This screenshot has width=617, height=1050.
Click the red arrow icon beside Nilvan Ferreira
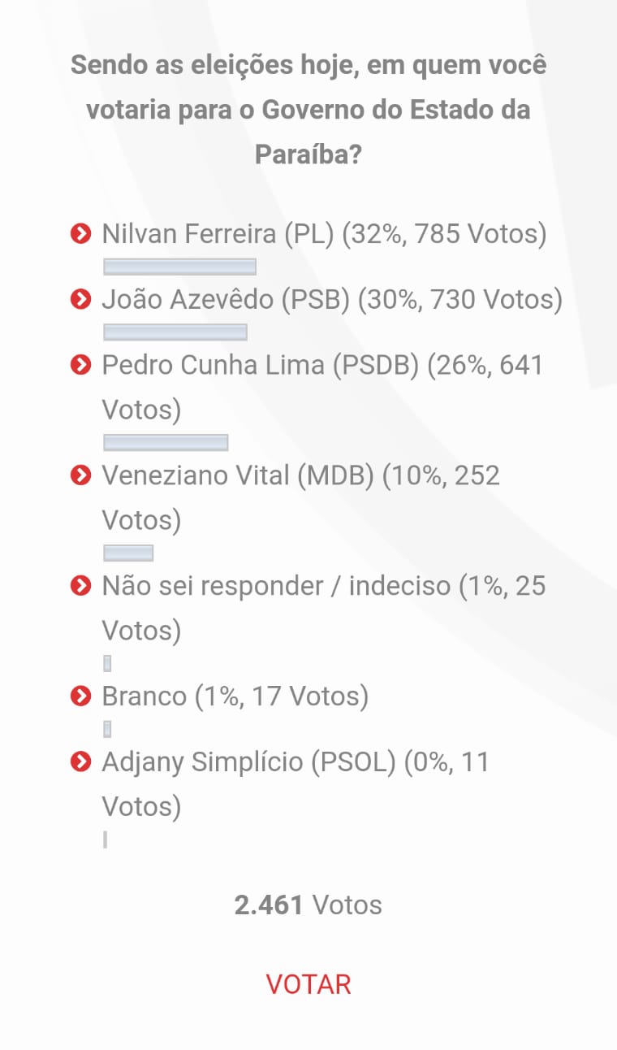pos(80,235)
